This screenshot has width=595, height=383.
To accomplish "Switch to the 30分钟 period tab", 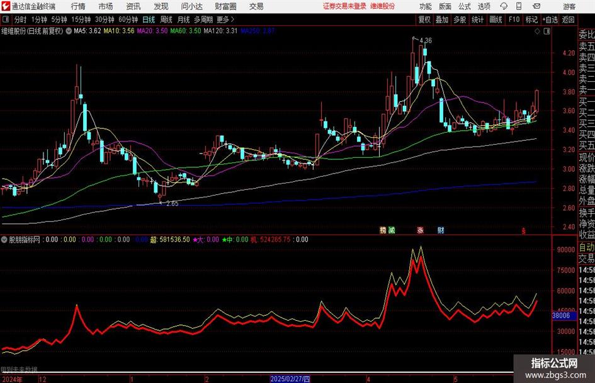I will pyautogui.click(x=105, y=19).
